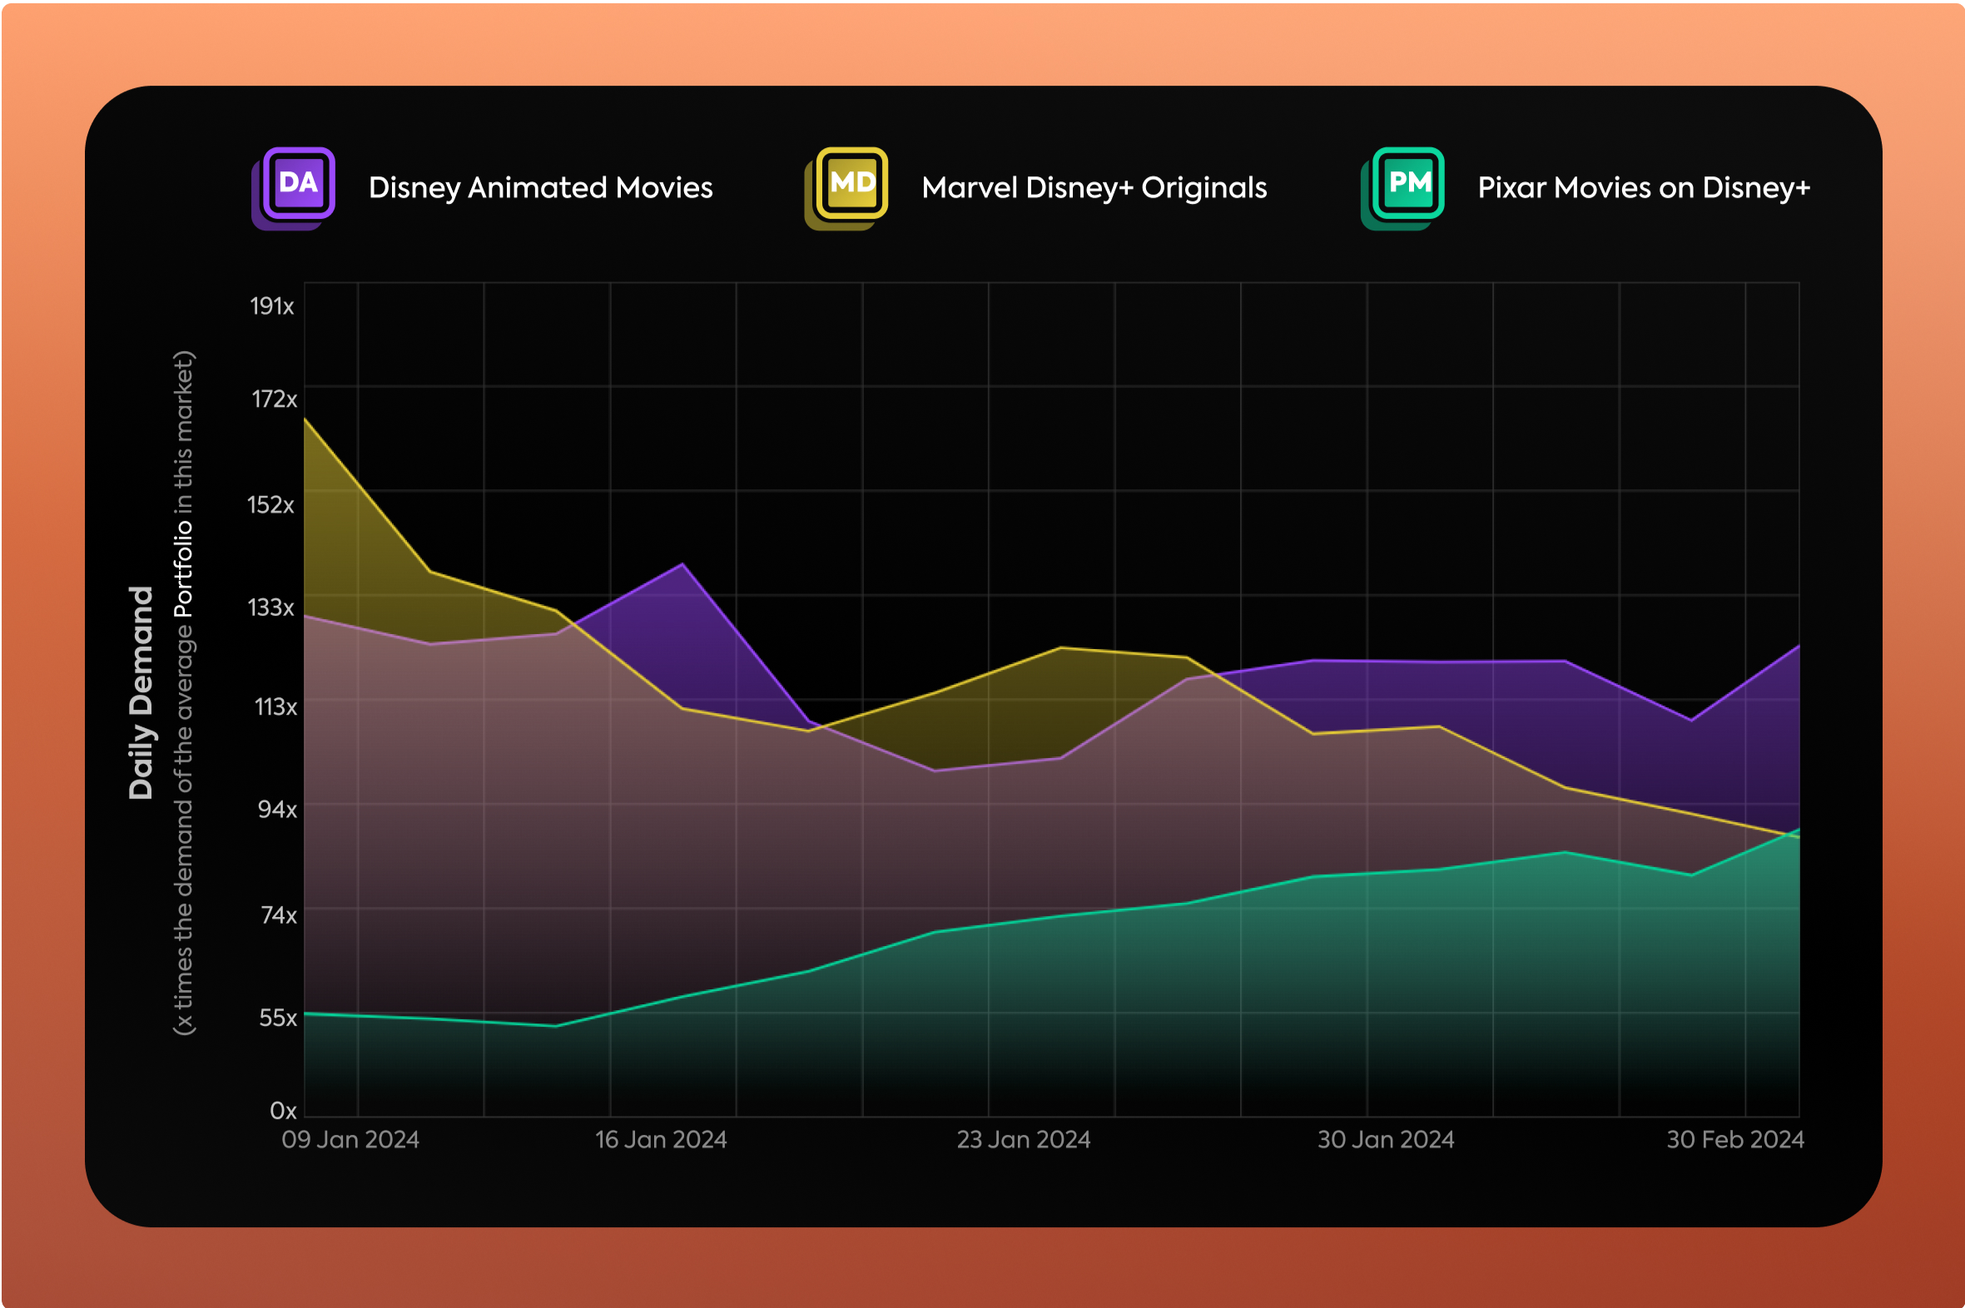The image size is (1965, 1308).
Task: Click the 09 Jan 2024 date label
Action: pos(350,1139)
